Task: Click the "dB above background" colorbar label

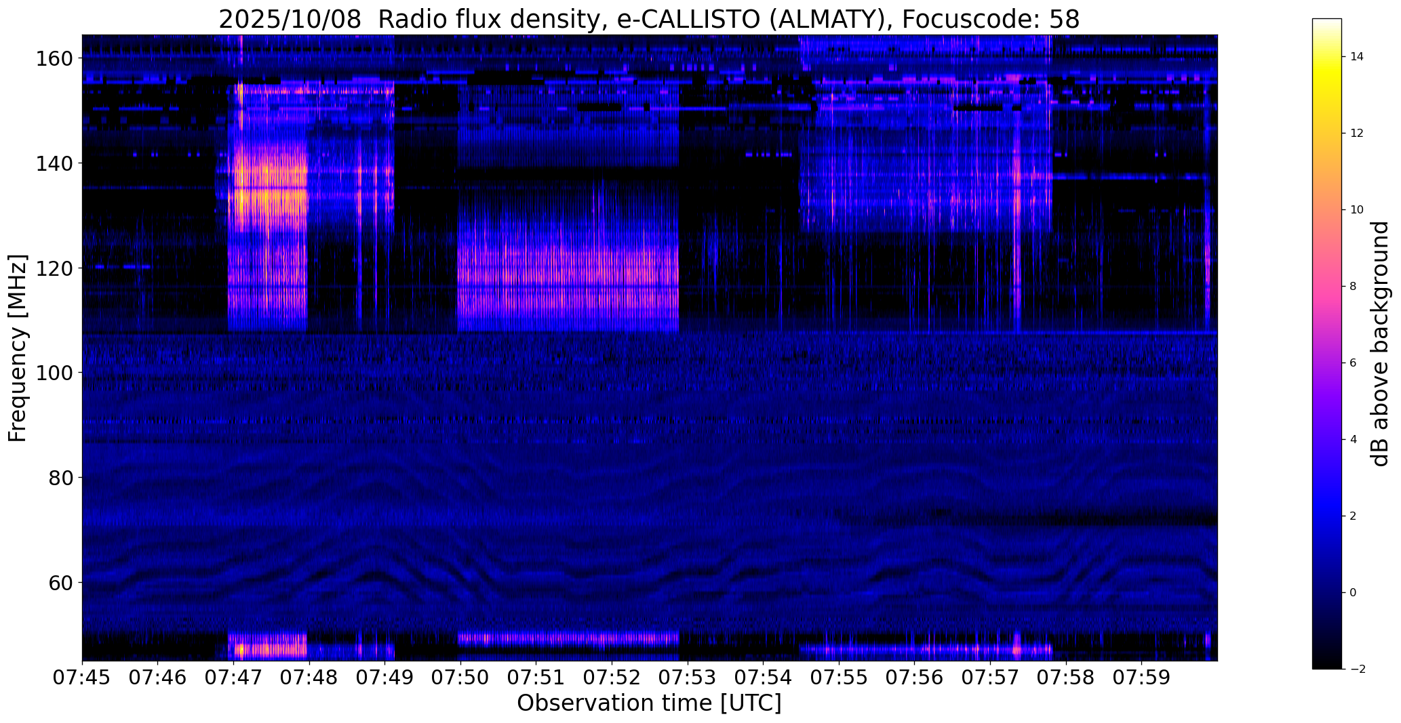Action: (x=1380, y=344)
